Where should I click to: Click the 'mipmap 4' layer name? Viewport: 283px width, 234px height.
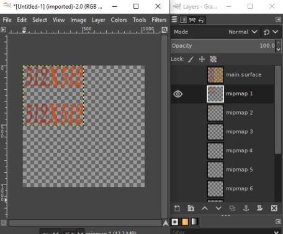240,150
